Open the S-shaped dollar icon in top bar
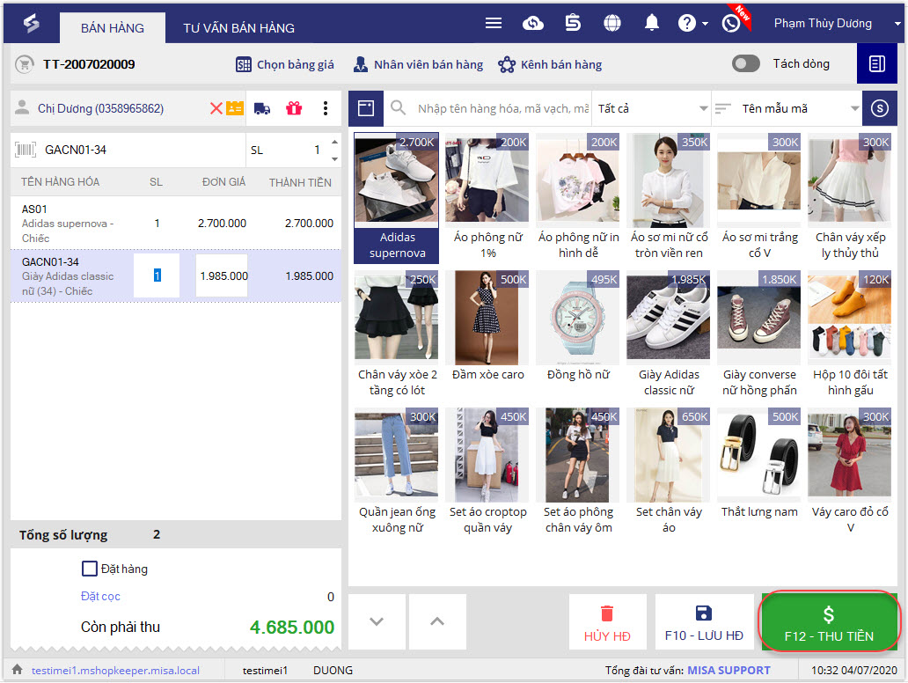 573,23
